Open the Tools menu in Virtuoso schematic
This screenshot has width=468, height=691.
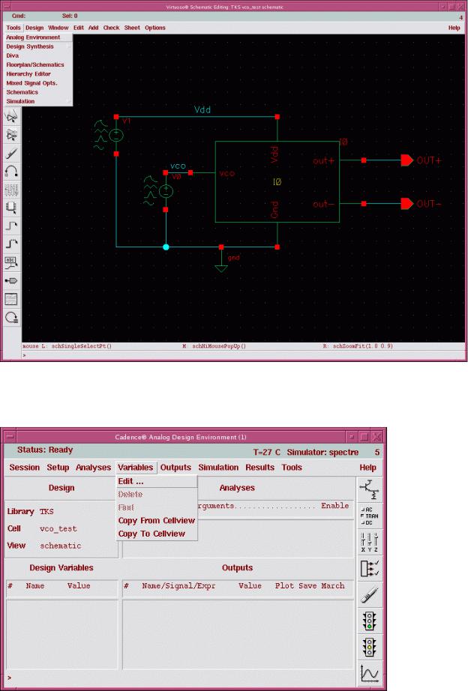[x=13, y=27]
